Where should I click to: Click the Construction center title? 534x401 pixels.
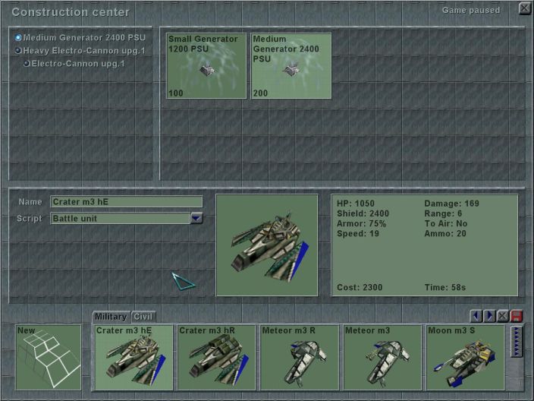71,12
